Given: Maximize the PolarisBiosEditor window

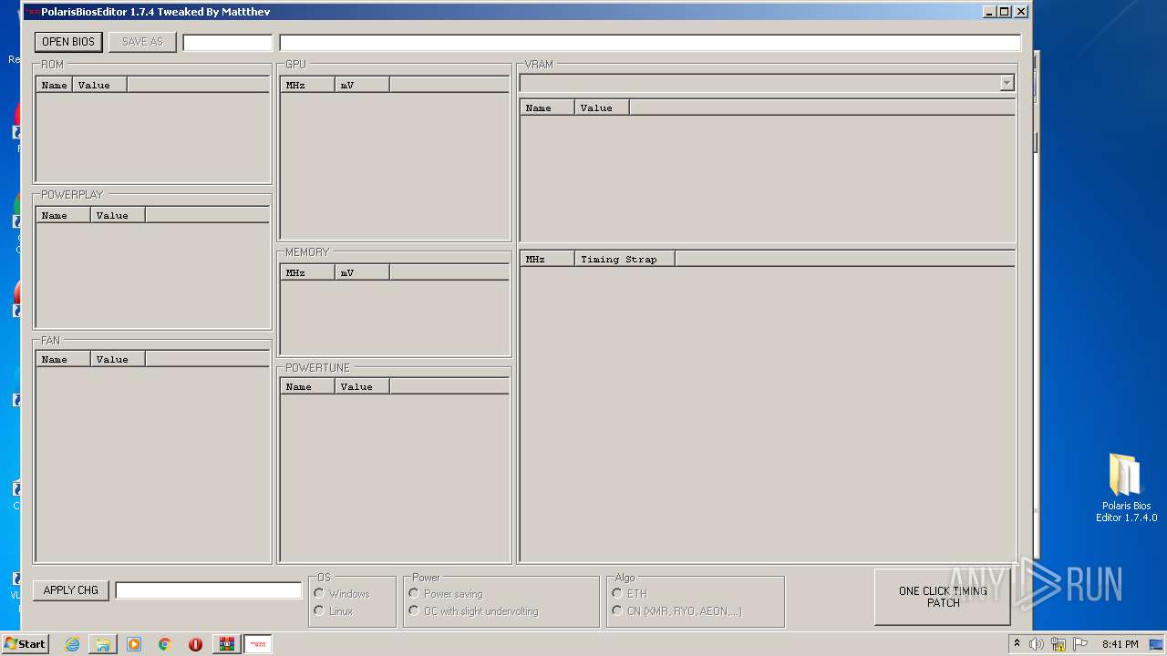Looking at the screenshot, I should [1005, 12].
